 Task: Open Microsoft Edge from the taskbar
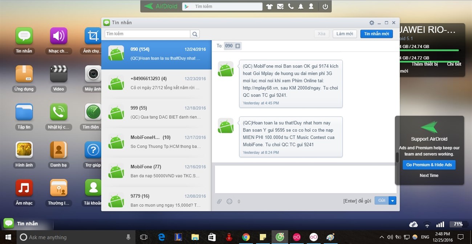pos(162,237)
